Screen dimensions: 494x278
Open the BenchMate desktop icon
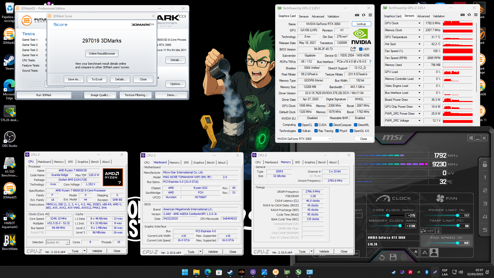pos(10,242)
